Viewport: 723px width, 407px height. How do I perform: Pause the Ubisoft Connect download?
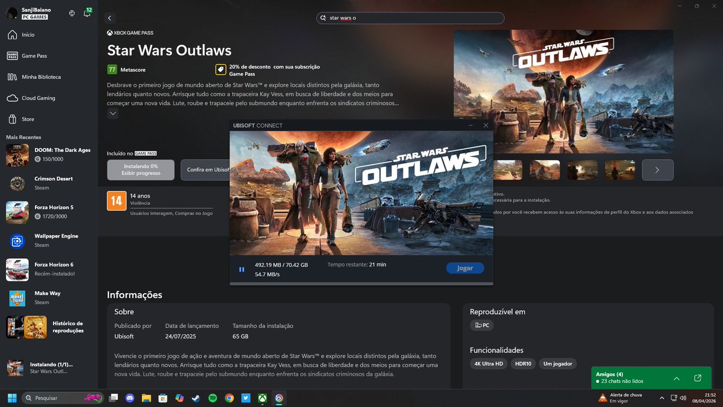click(242, 270)
